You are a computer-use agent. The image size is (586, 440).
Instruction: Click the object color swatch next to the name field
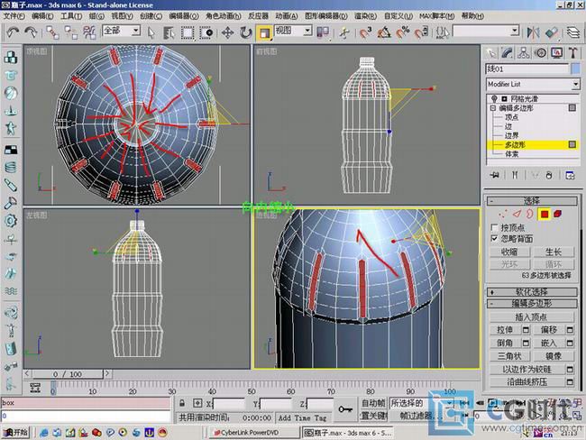tap(575, 69)
